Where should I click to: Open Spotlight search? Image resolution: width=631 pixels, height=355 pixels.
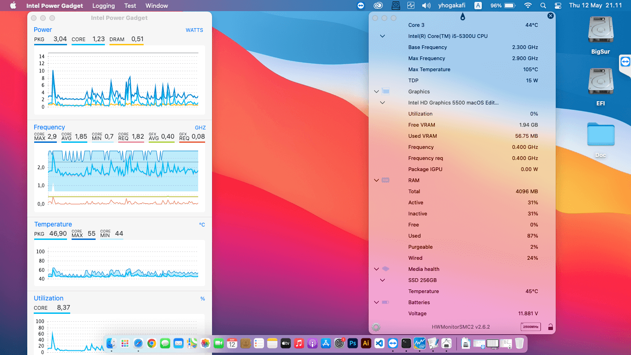(x=543, y=6)
